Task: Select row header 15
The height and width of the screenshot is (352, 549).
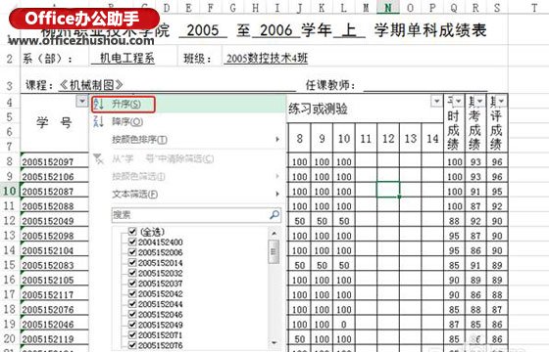Action: point(10,265)
